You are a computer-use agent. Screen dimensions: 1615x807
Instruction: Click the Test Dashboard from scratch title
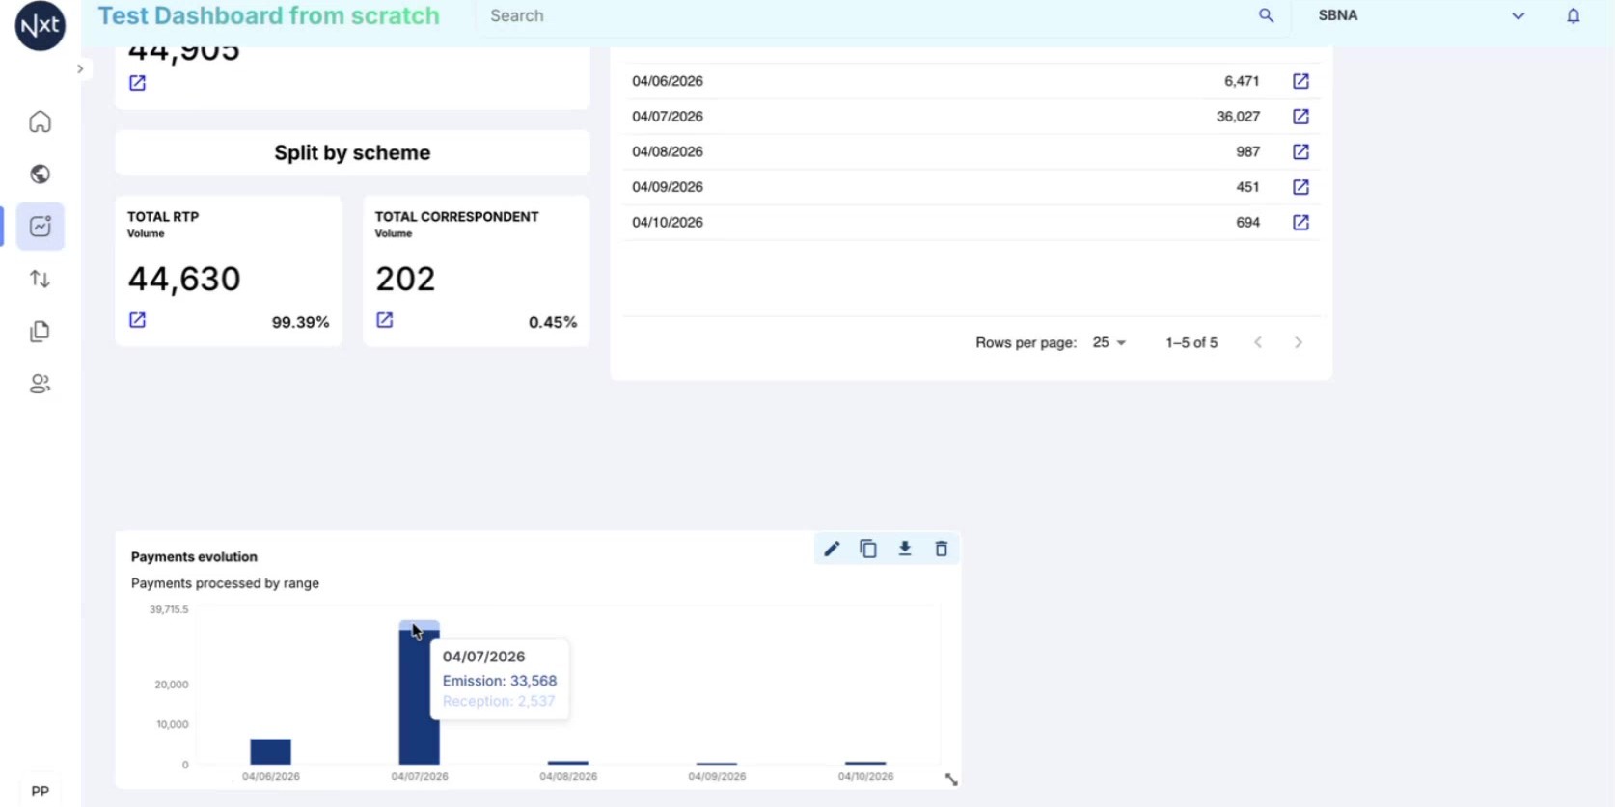coord(269,16)
